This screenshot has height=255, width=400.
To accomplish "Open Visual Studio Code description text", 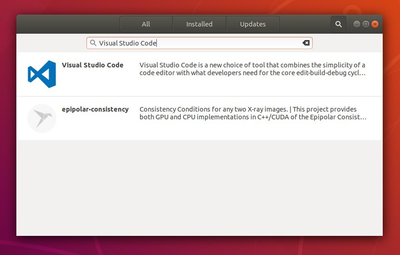I will [252, 69].
